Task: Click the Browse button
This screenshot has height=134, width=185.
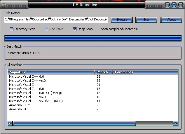Action: tap(122, 20)
